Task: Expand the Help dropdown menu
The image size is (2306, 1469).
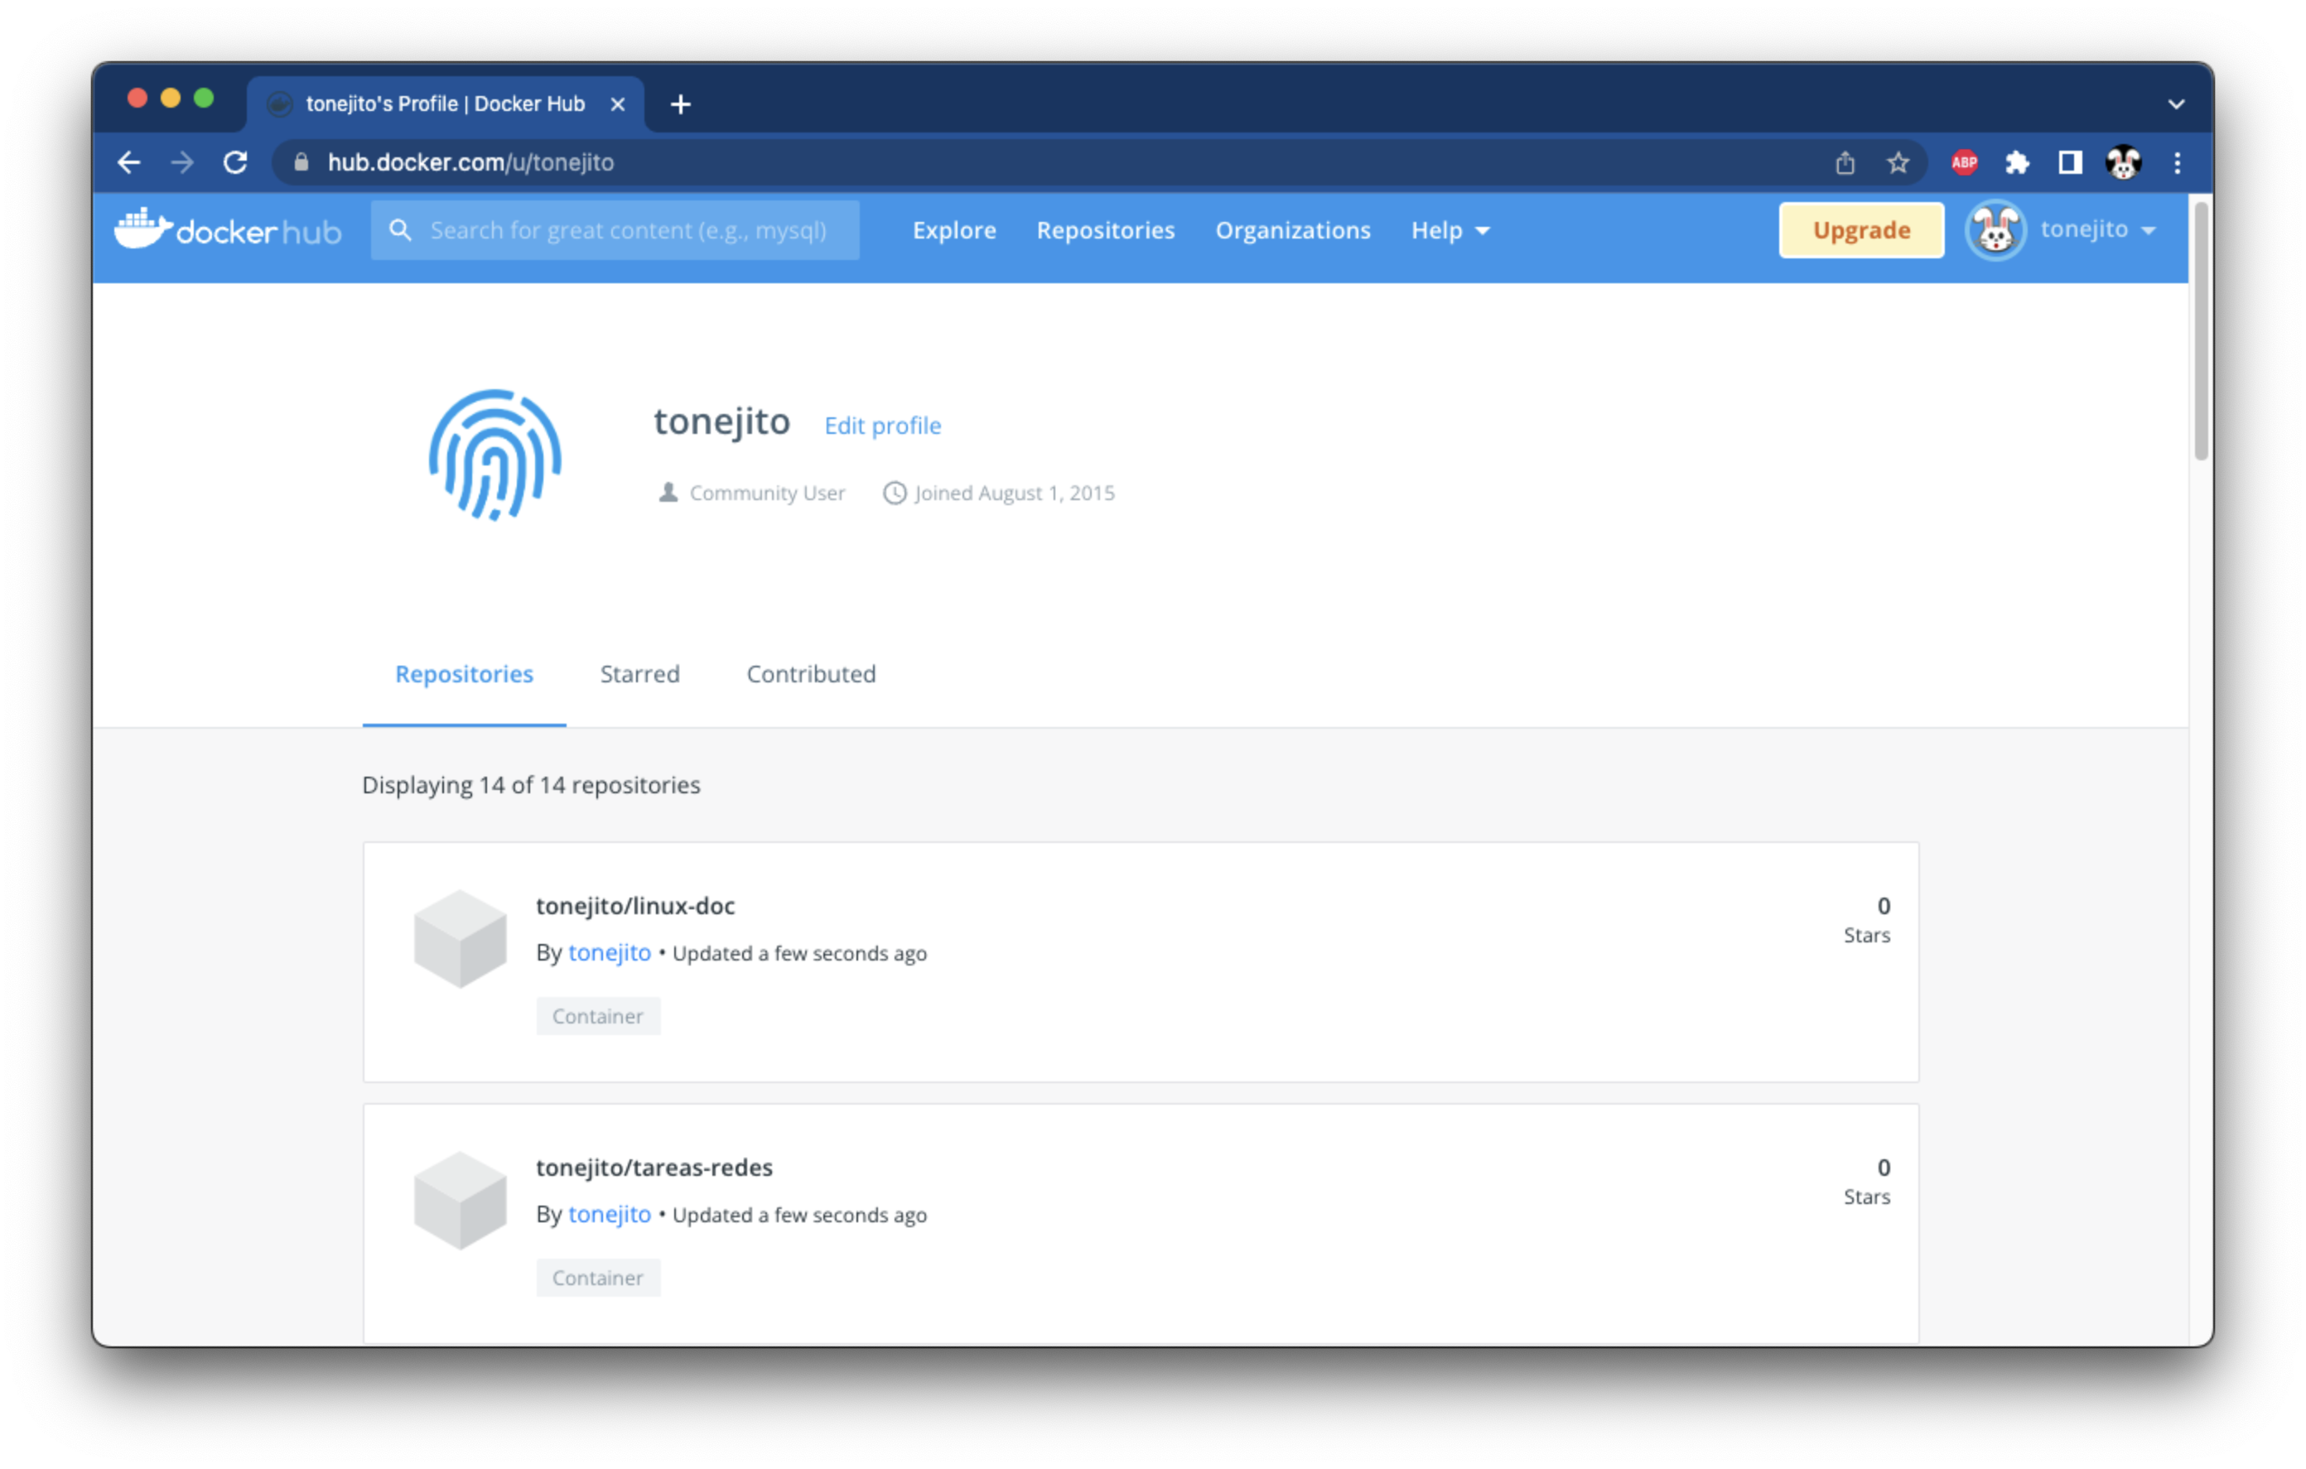Action: pos(1449,231)
